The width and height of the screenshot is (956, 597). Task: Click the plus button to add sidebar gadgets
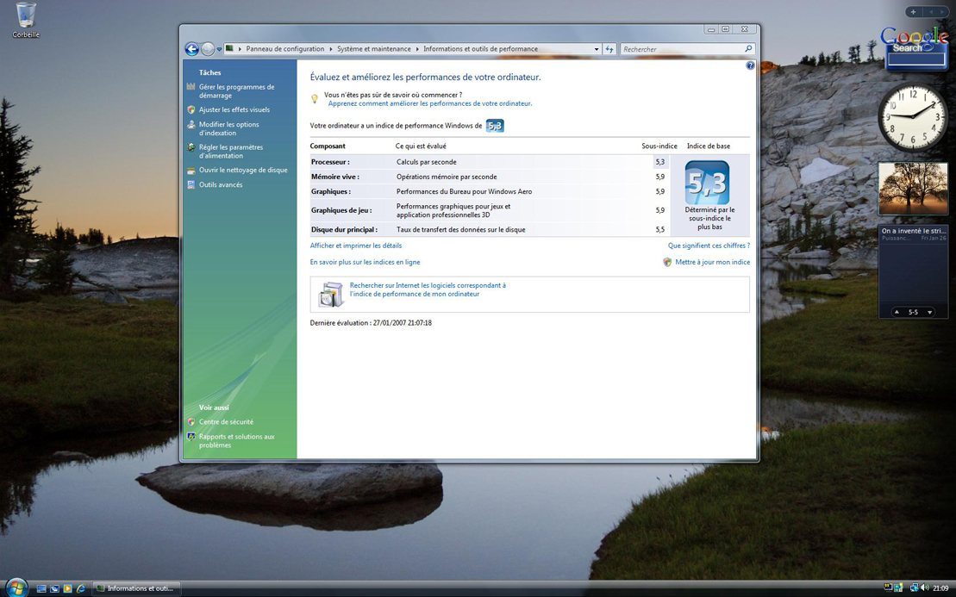pos(913,12)
